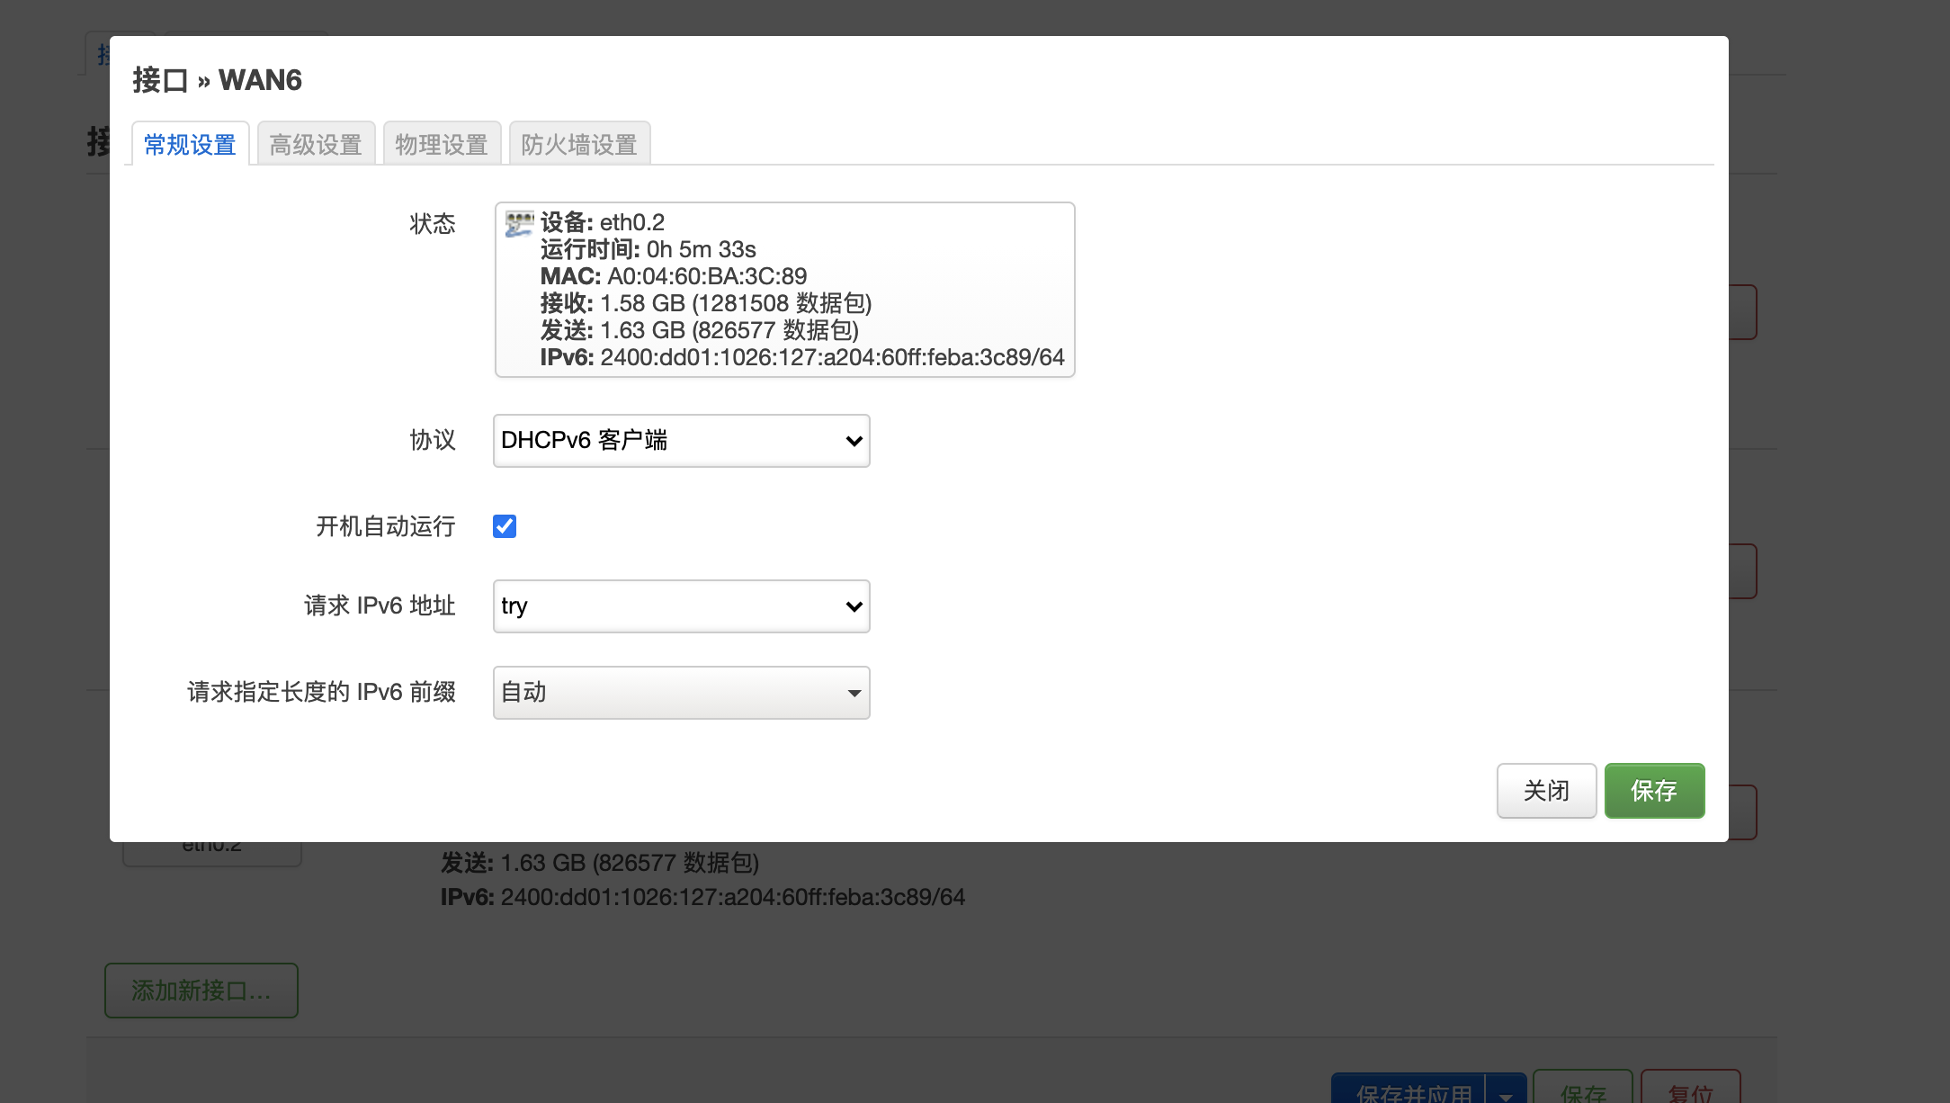
Task: Click the 运行时间 uptime text in status
Action: point(648,249)
